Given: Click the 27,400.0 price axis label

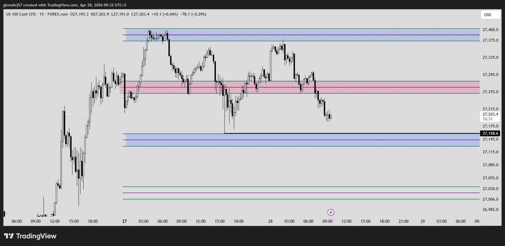Looking at the screenshot, I should 491,30.
